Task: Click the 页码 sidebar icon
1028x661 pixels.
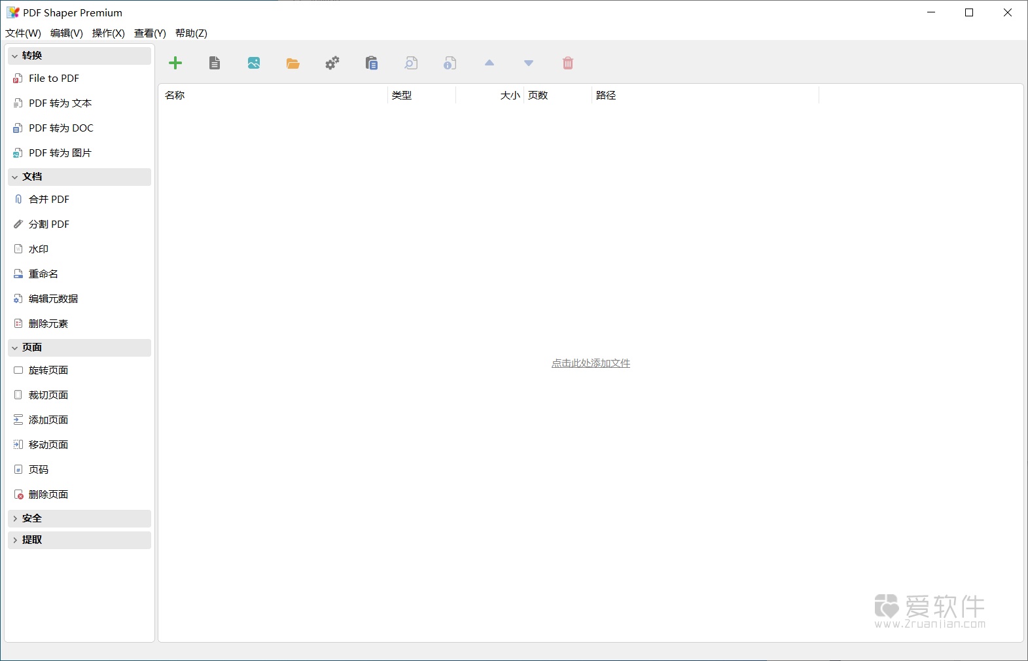Action: 18,469
